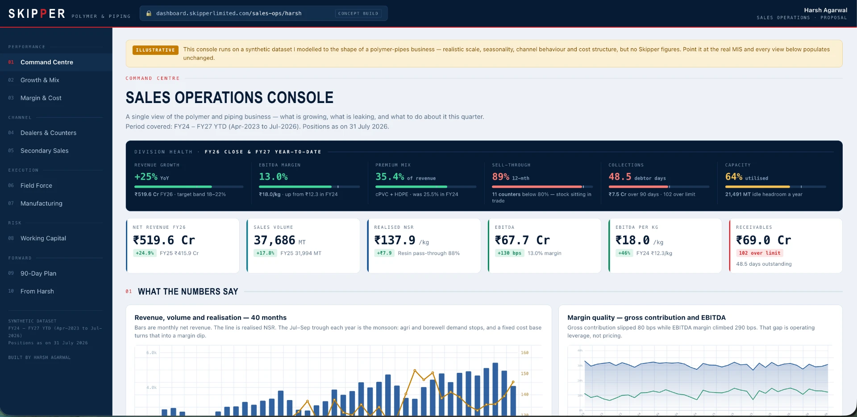Viewport: 857px width, 417px height.
Task: Click the BUILT BY HARSH AGARWAL footer
Action: pyautogui.click(x=39, y=358)
